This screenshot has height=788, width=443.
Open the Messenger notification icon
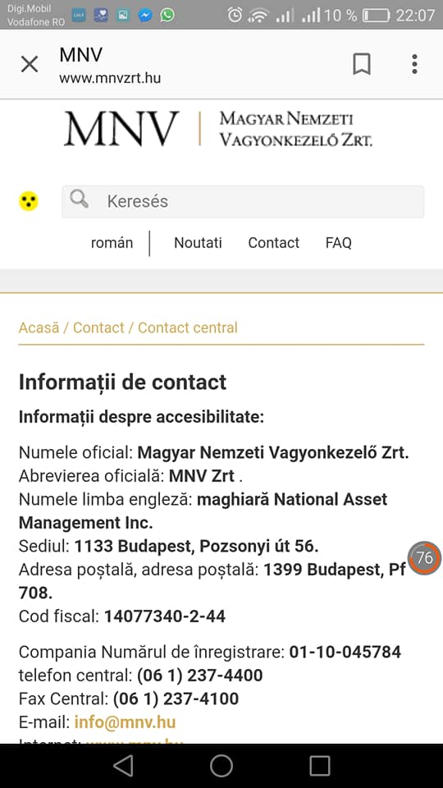click(x=145, y=15)
